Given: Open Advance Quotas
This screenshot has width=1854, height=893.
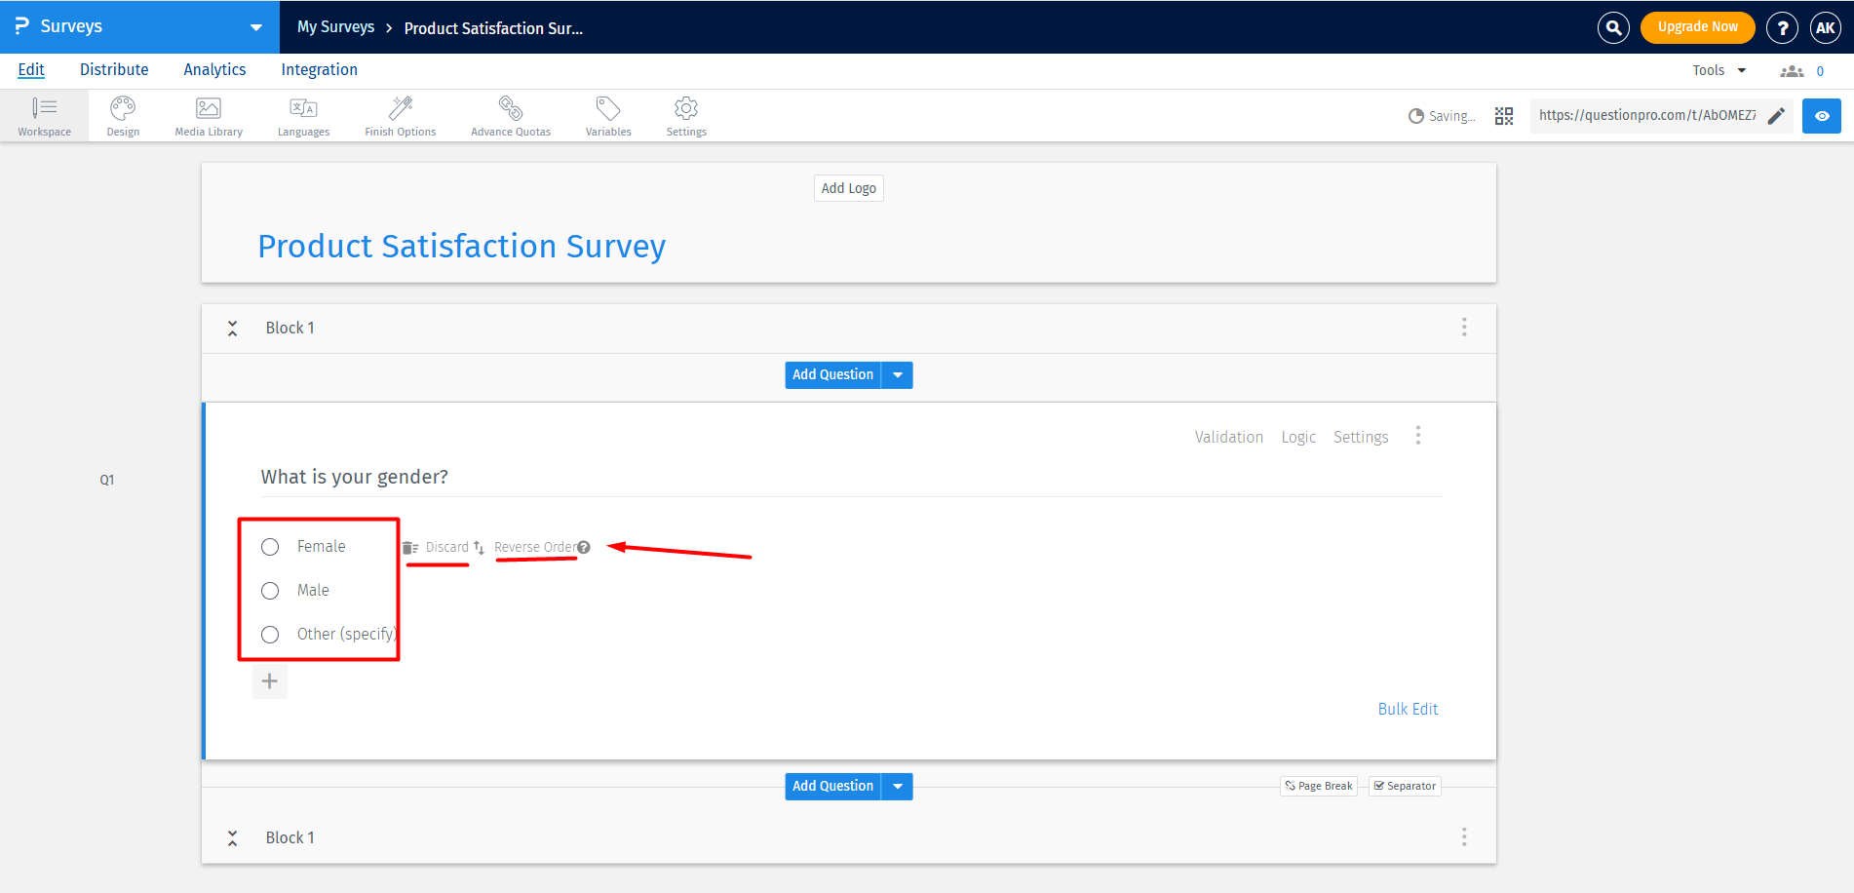Looking at the screenshot, I should tap(510, 115).
